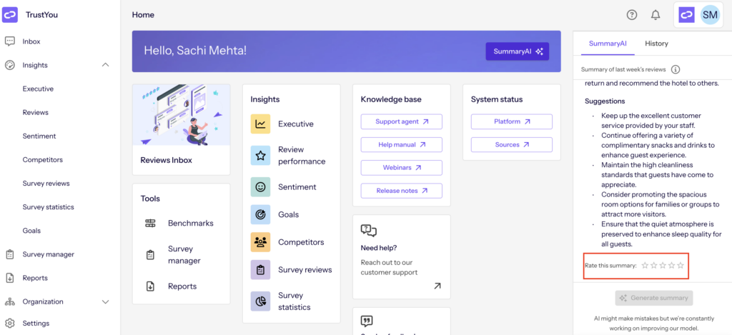
Task: Click the Home breadcrumb title
Action: click(x=143, y=15)
